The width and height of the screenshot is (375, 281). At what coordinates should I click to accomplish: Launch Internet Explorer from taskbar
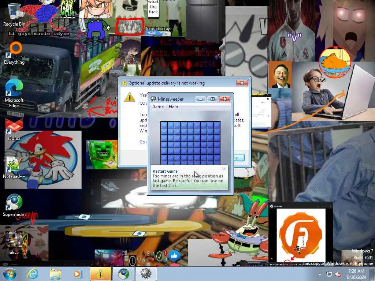(x=33, y=274)
